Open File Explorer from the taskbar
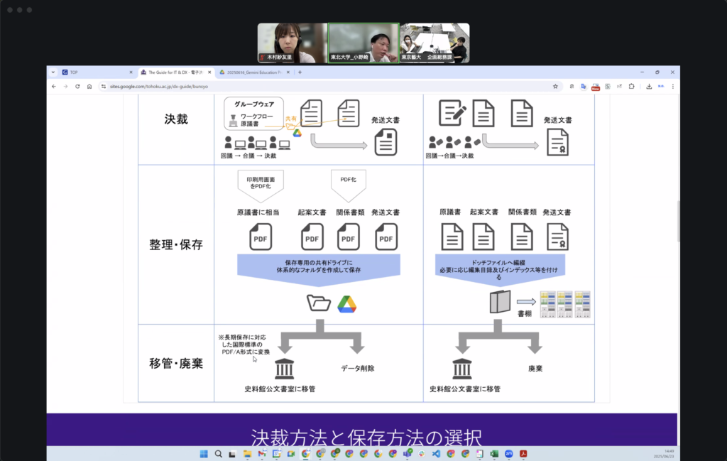The width and height of the screenshot is (727, 461). [x=247, y=454]
